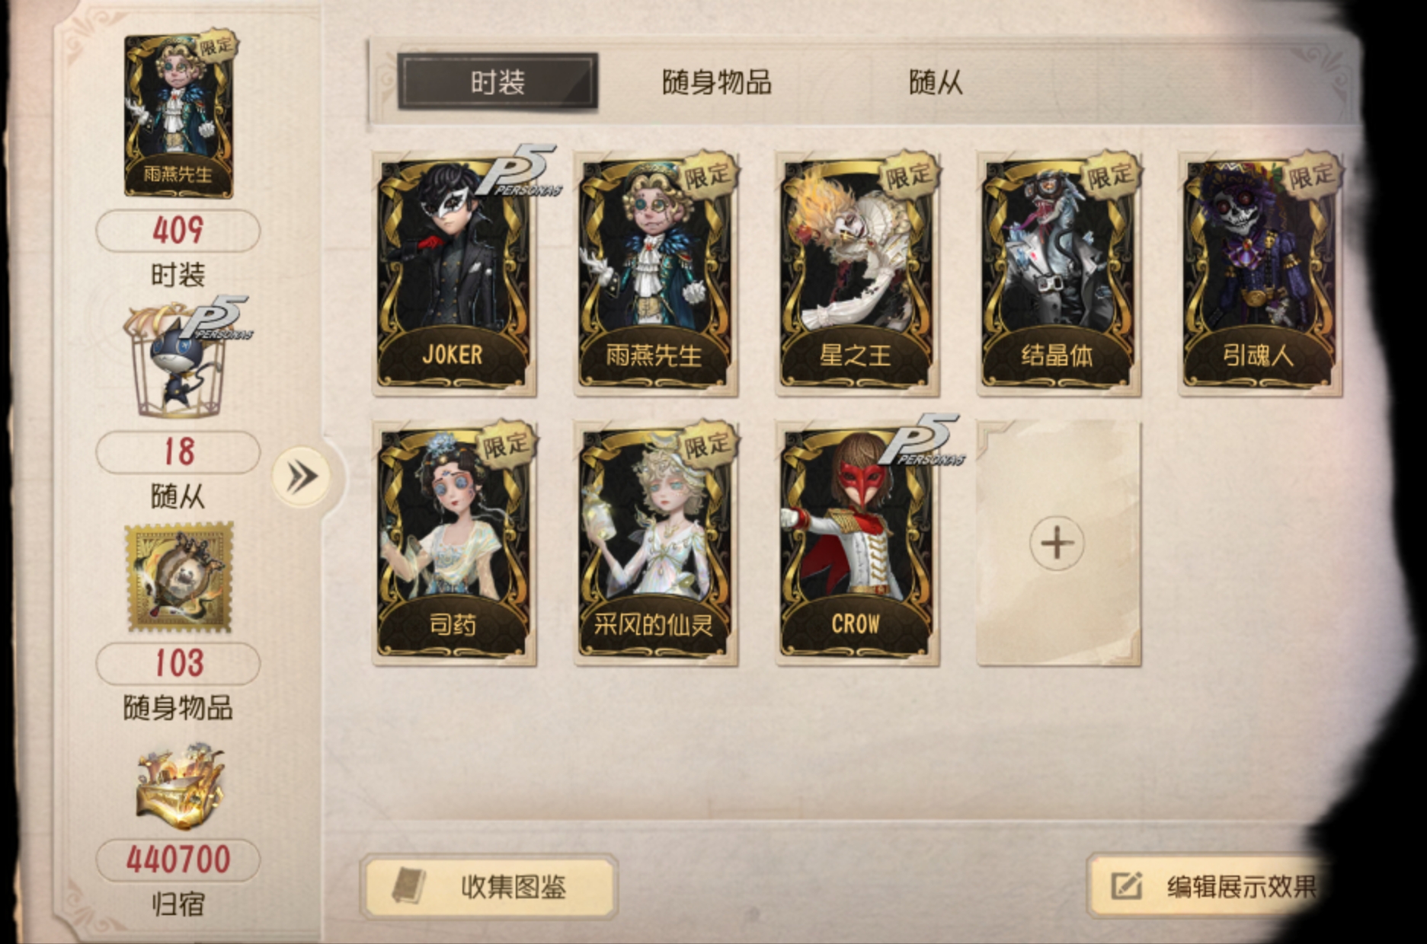Open the 司药 costume card

click(x=454, y=544)
